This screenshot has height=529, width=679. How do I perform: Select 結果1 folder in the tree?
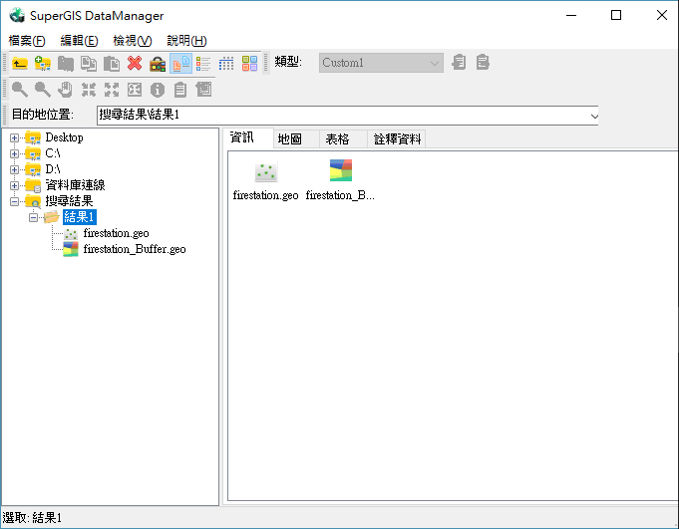point(79,217)
